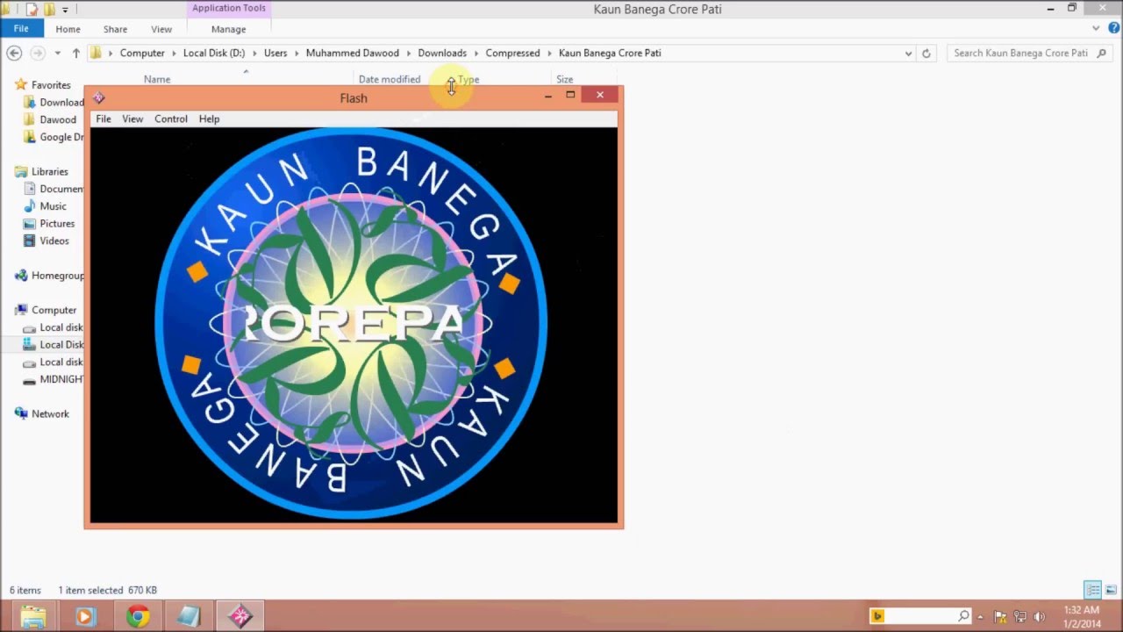
Task: Open the network status tray icon
Action: (1019, 617)
